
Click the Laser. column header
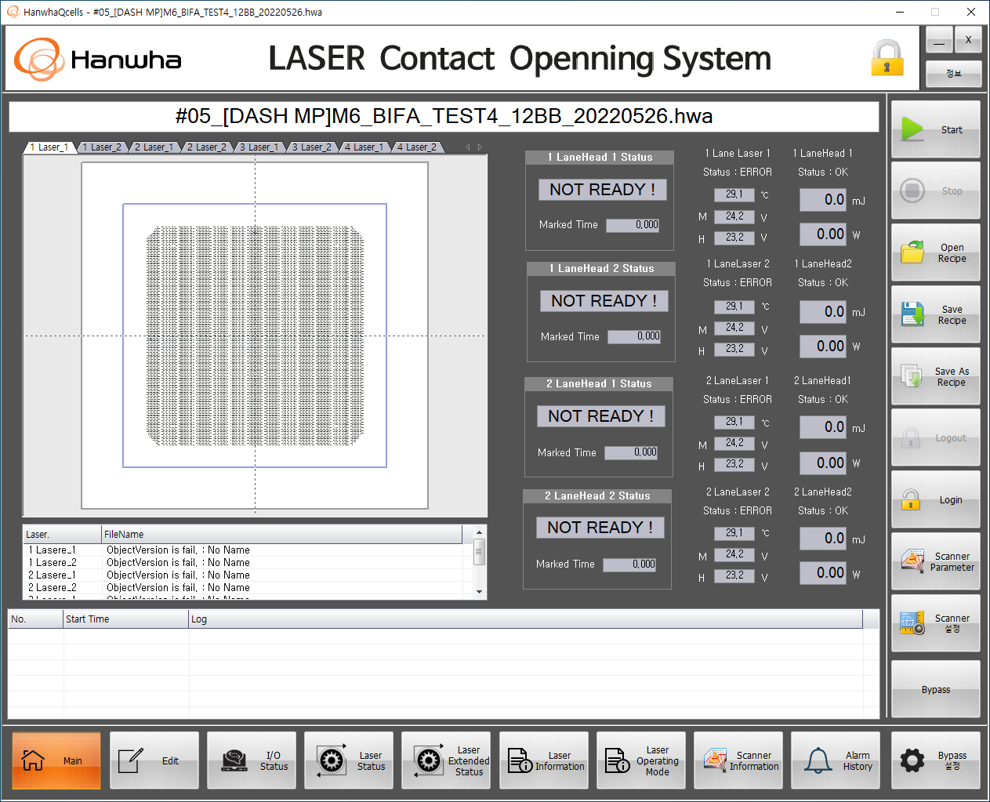click(x=62, y=535)
